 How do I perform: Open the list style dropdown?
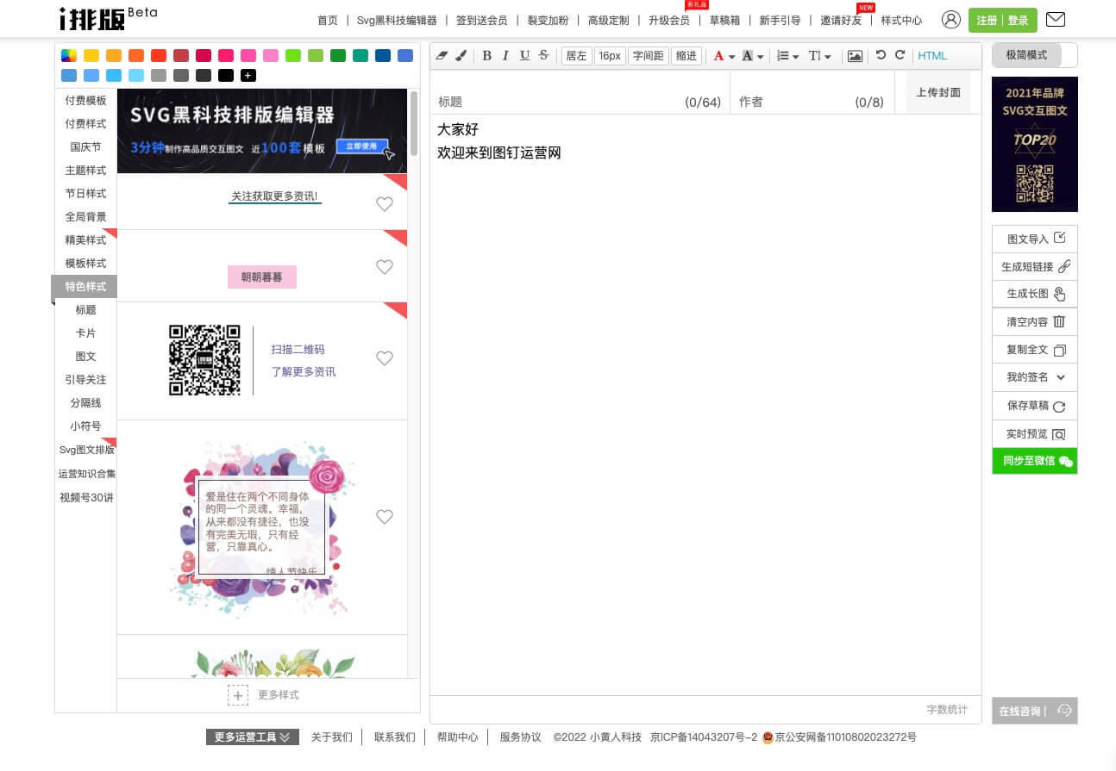coord(788,56)
